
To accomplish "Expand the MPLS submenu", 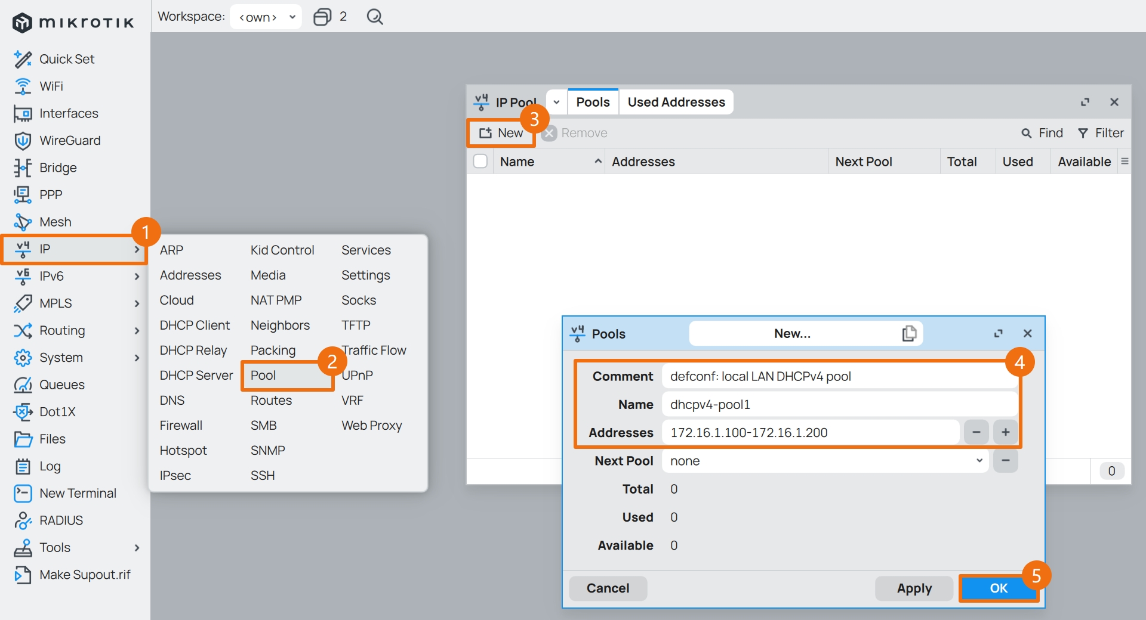I will tap(137, 303).
